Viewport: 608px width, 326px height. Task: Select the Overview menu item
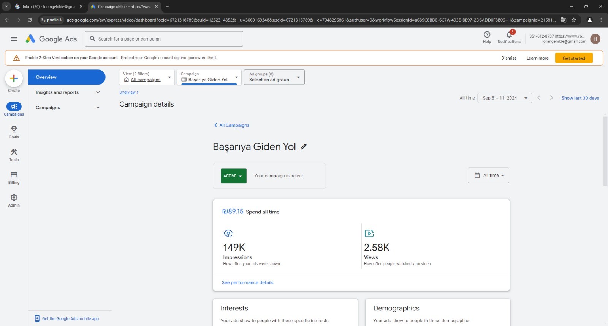66,77
